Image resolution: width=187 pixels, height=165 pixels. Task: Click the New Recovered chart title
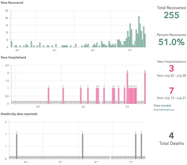pyautogui.click(x=12, y=3)
